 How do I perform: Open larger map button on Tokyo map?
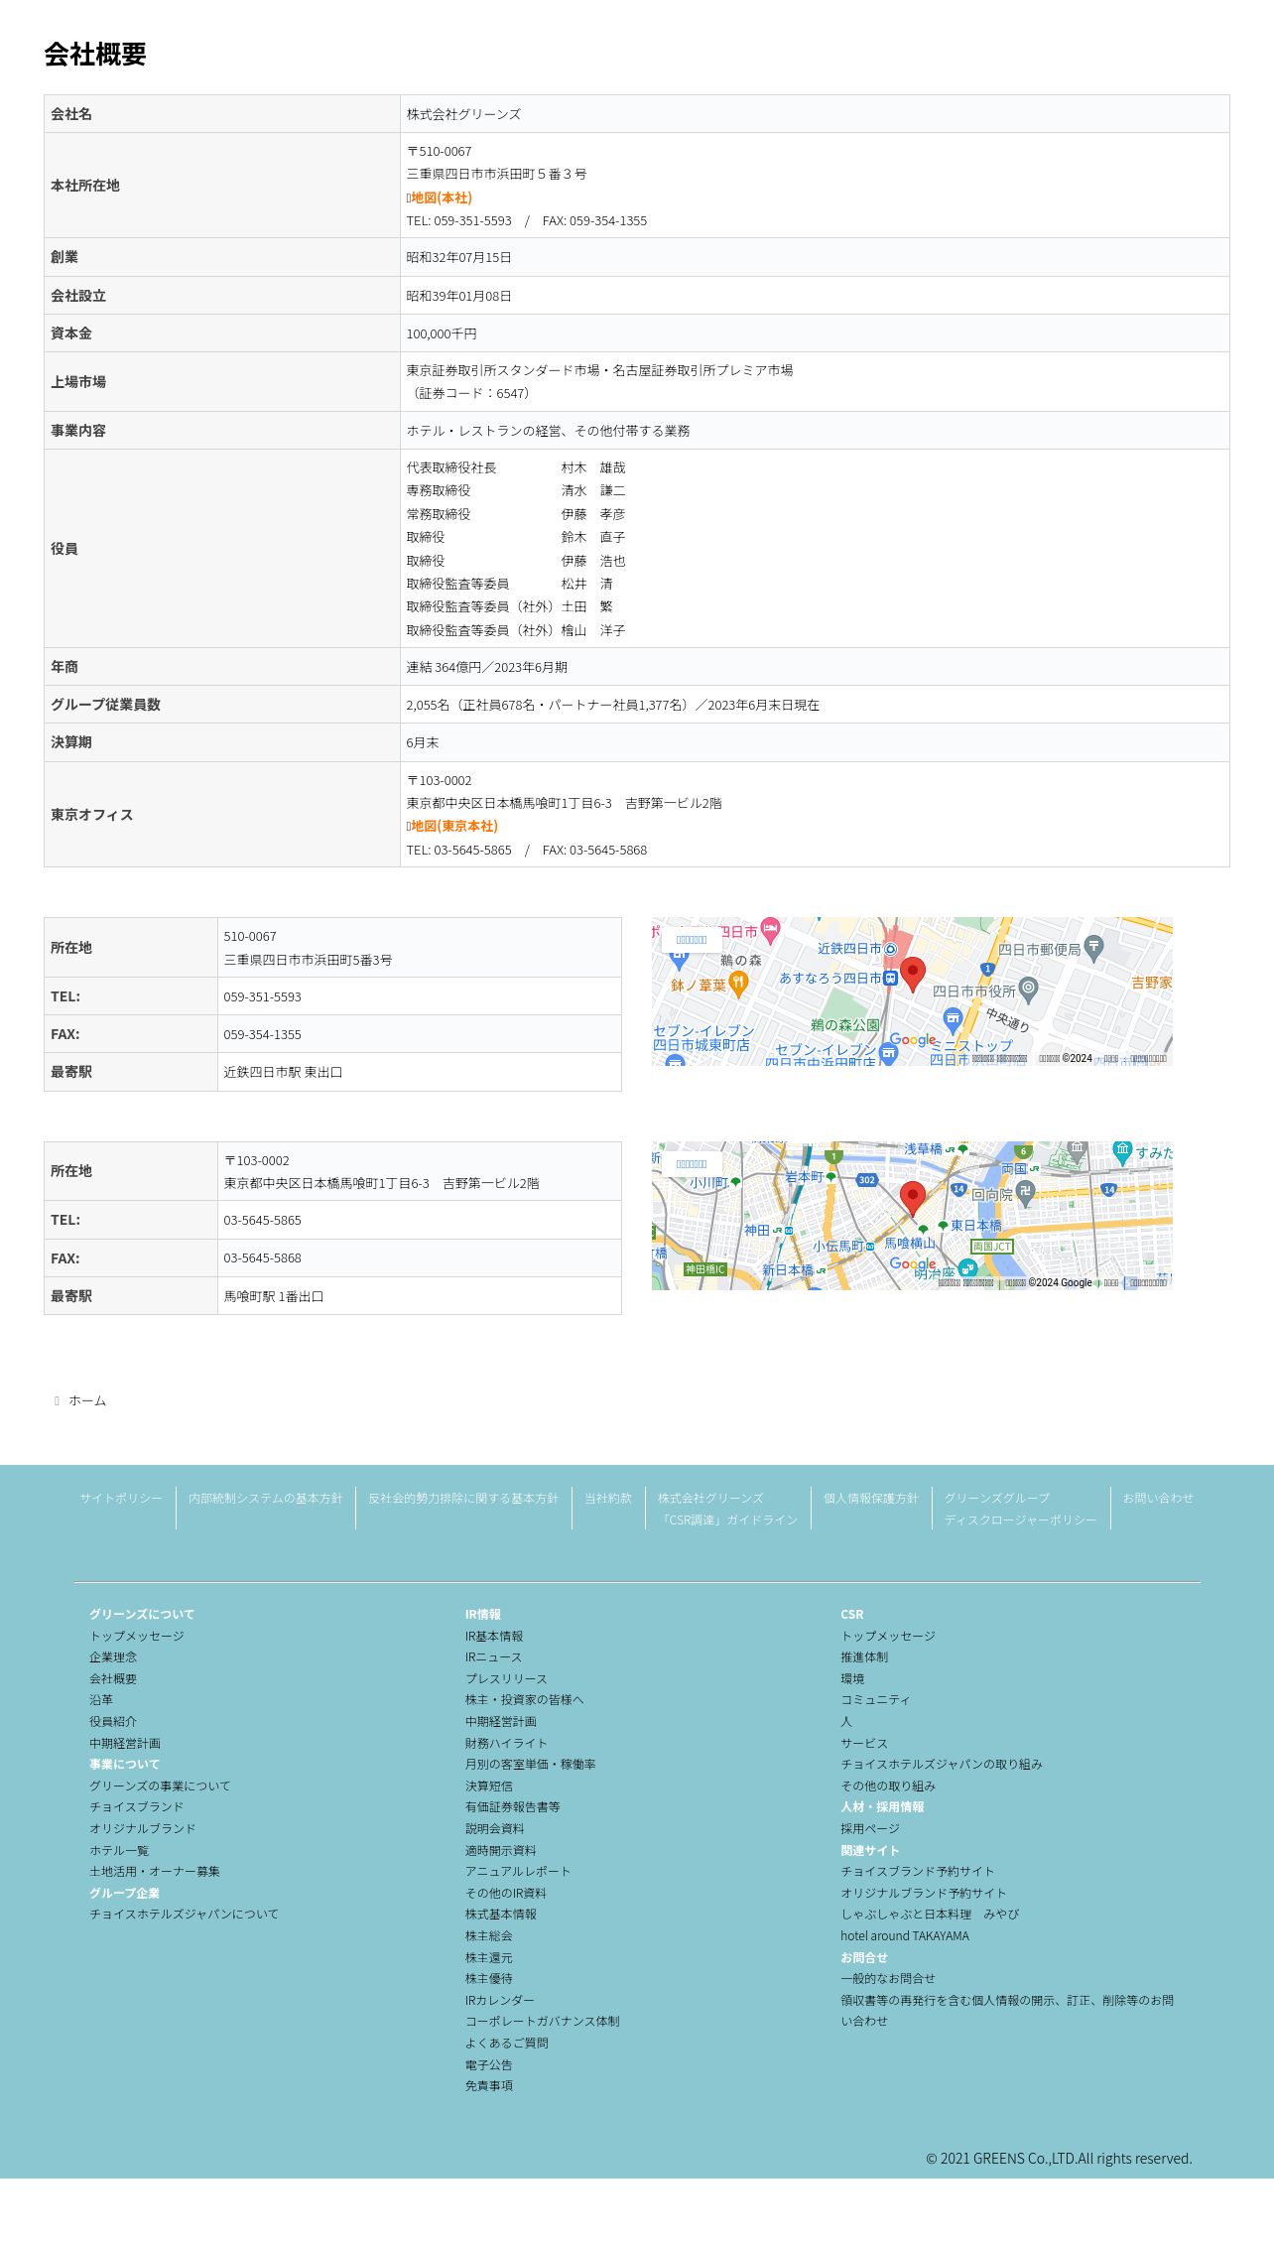click(x=692, y=1163)
